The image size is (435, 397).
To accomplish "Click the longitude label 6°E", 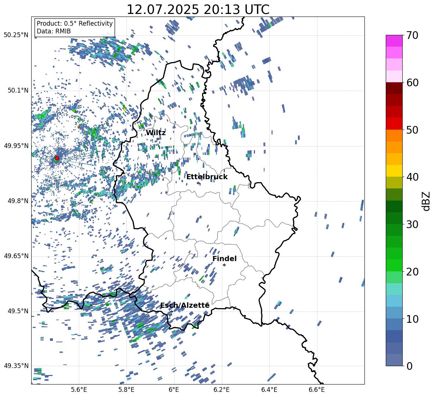I will 174,390.
